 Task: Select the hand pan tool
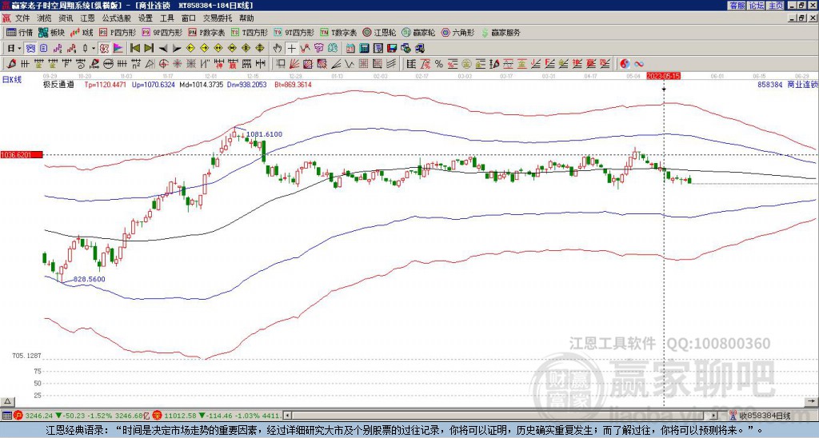278,48
